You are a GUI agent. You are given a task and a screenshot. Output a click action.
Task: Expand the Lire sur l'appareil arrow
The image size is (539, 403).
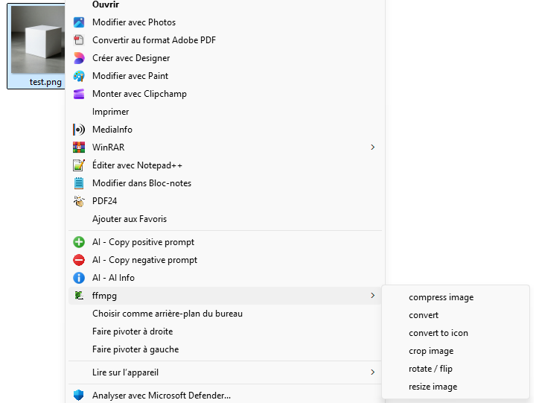click(x=373, y=372)
